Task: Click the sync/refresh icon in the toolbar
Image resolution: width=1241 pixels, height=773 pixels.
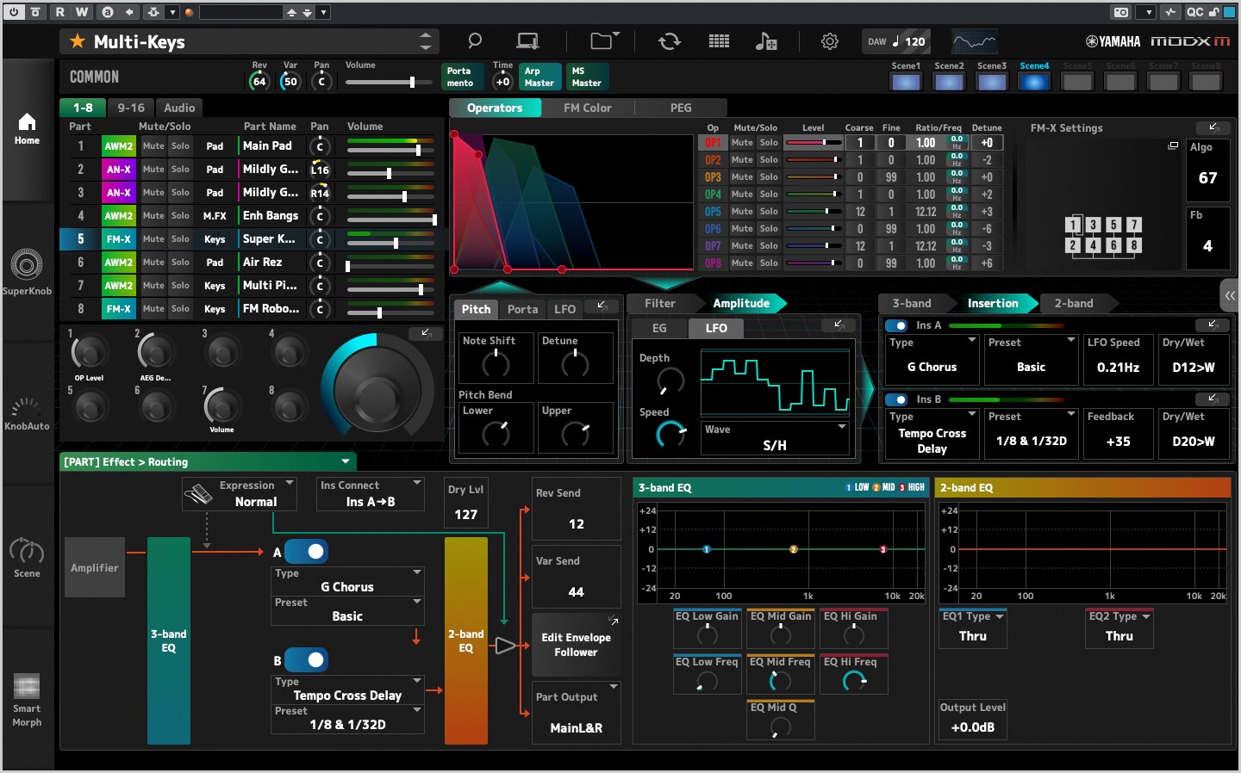Action: click(670, 40)
